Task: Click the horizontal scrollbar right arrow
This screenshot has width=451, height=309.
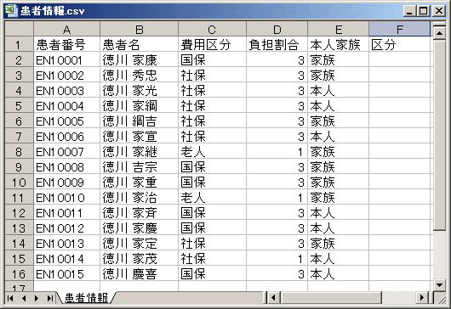Action: (422, 297)
